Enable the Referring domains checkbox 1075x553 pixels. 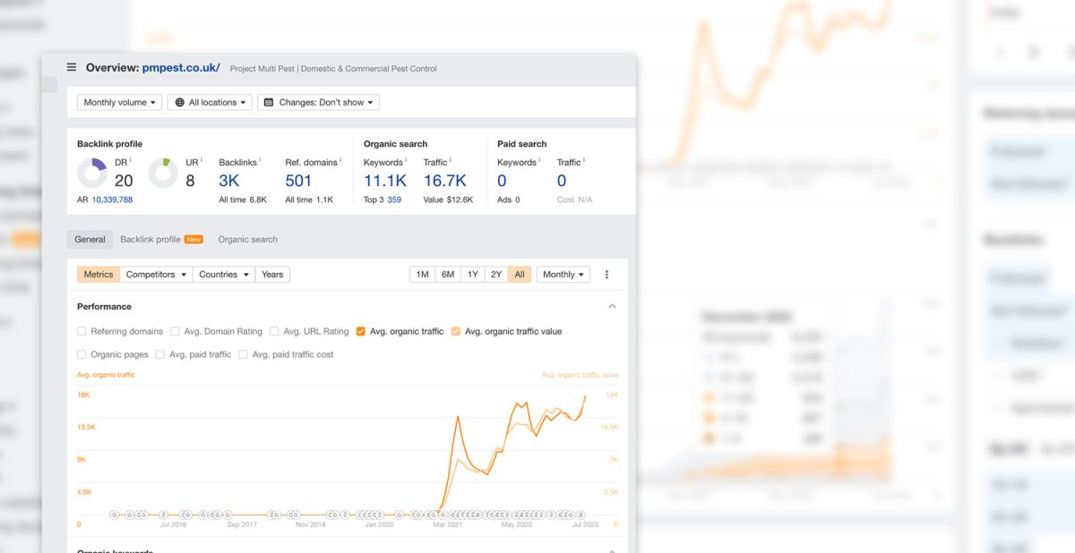tap(82, 331)
